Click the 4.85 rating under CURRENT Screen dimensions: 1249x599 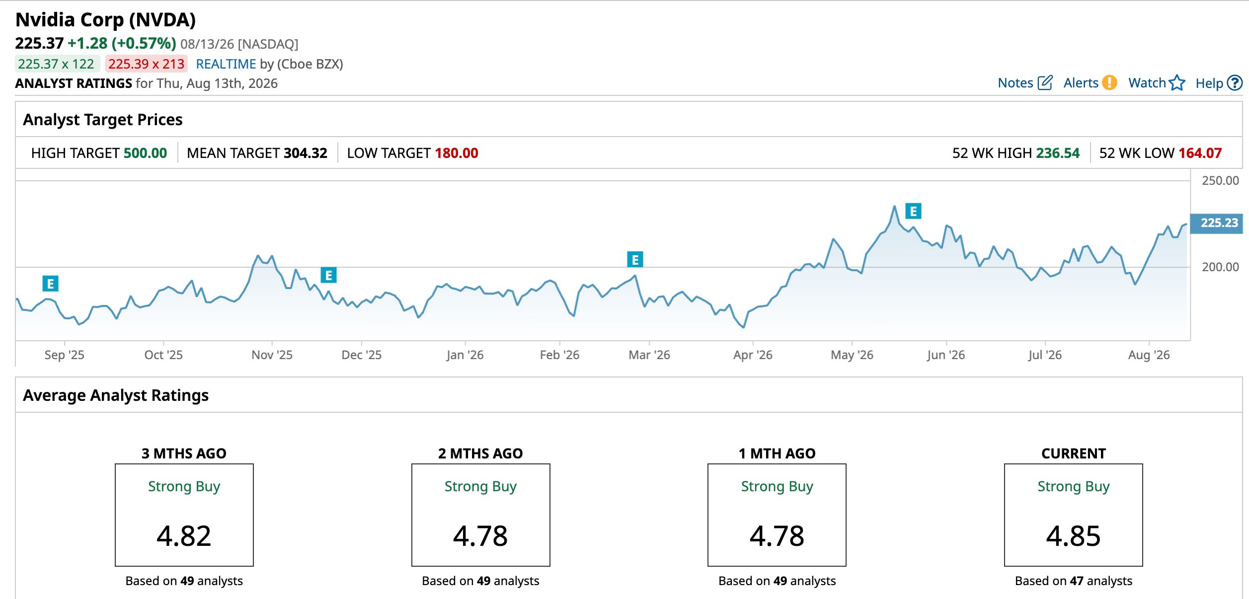pos(1074,536)
